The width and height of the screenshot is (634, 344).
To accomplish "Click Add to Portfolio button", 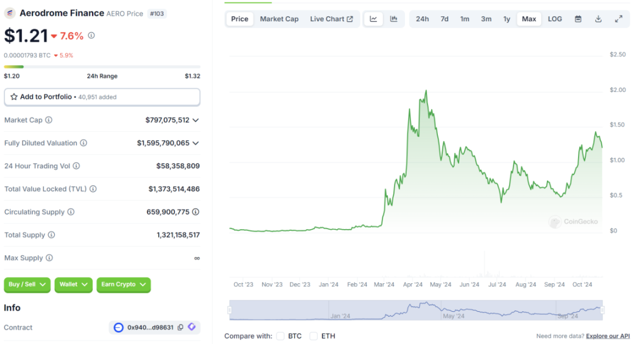I will pos(102,97).
